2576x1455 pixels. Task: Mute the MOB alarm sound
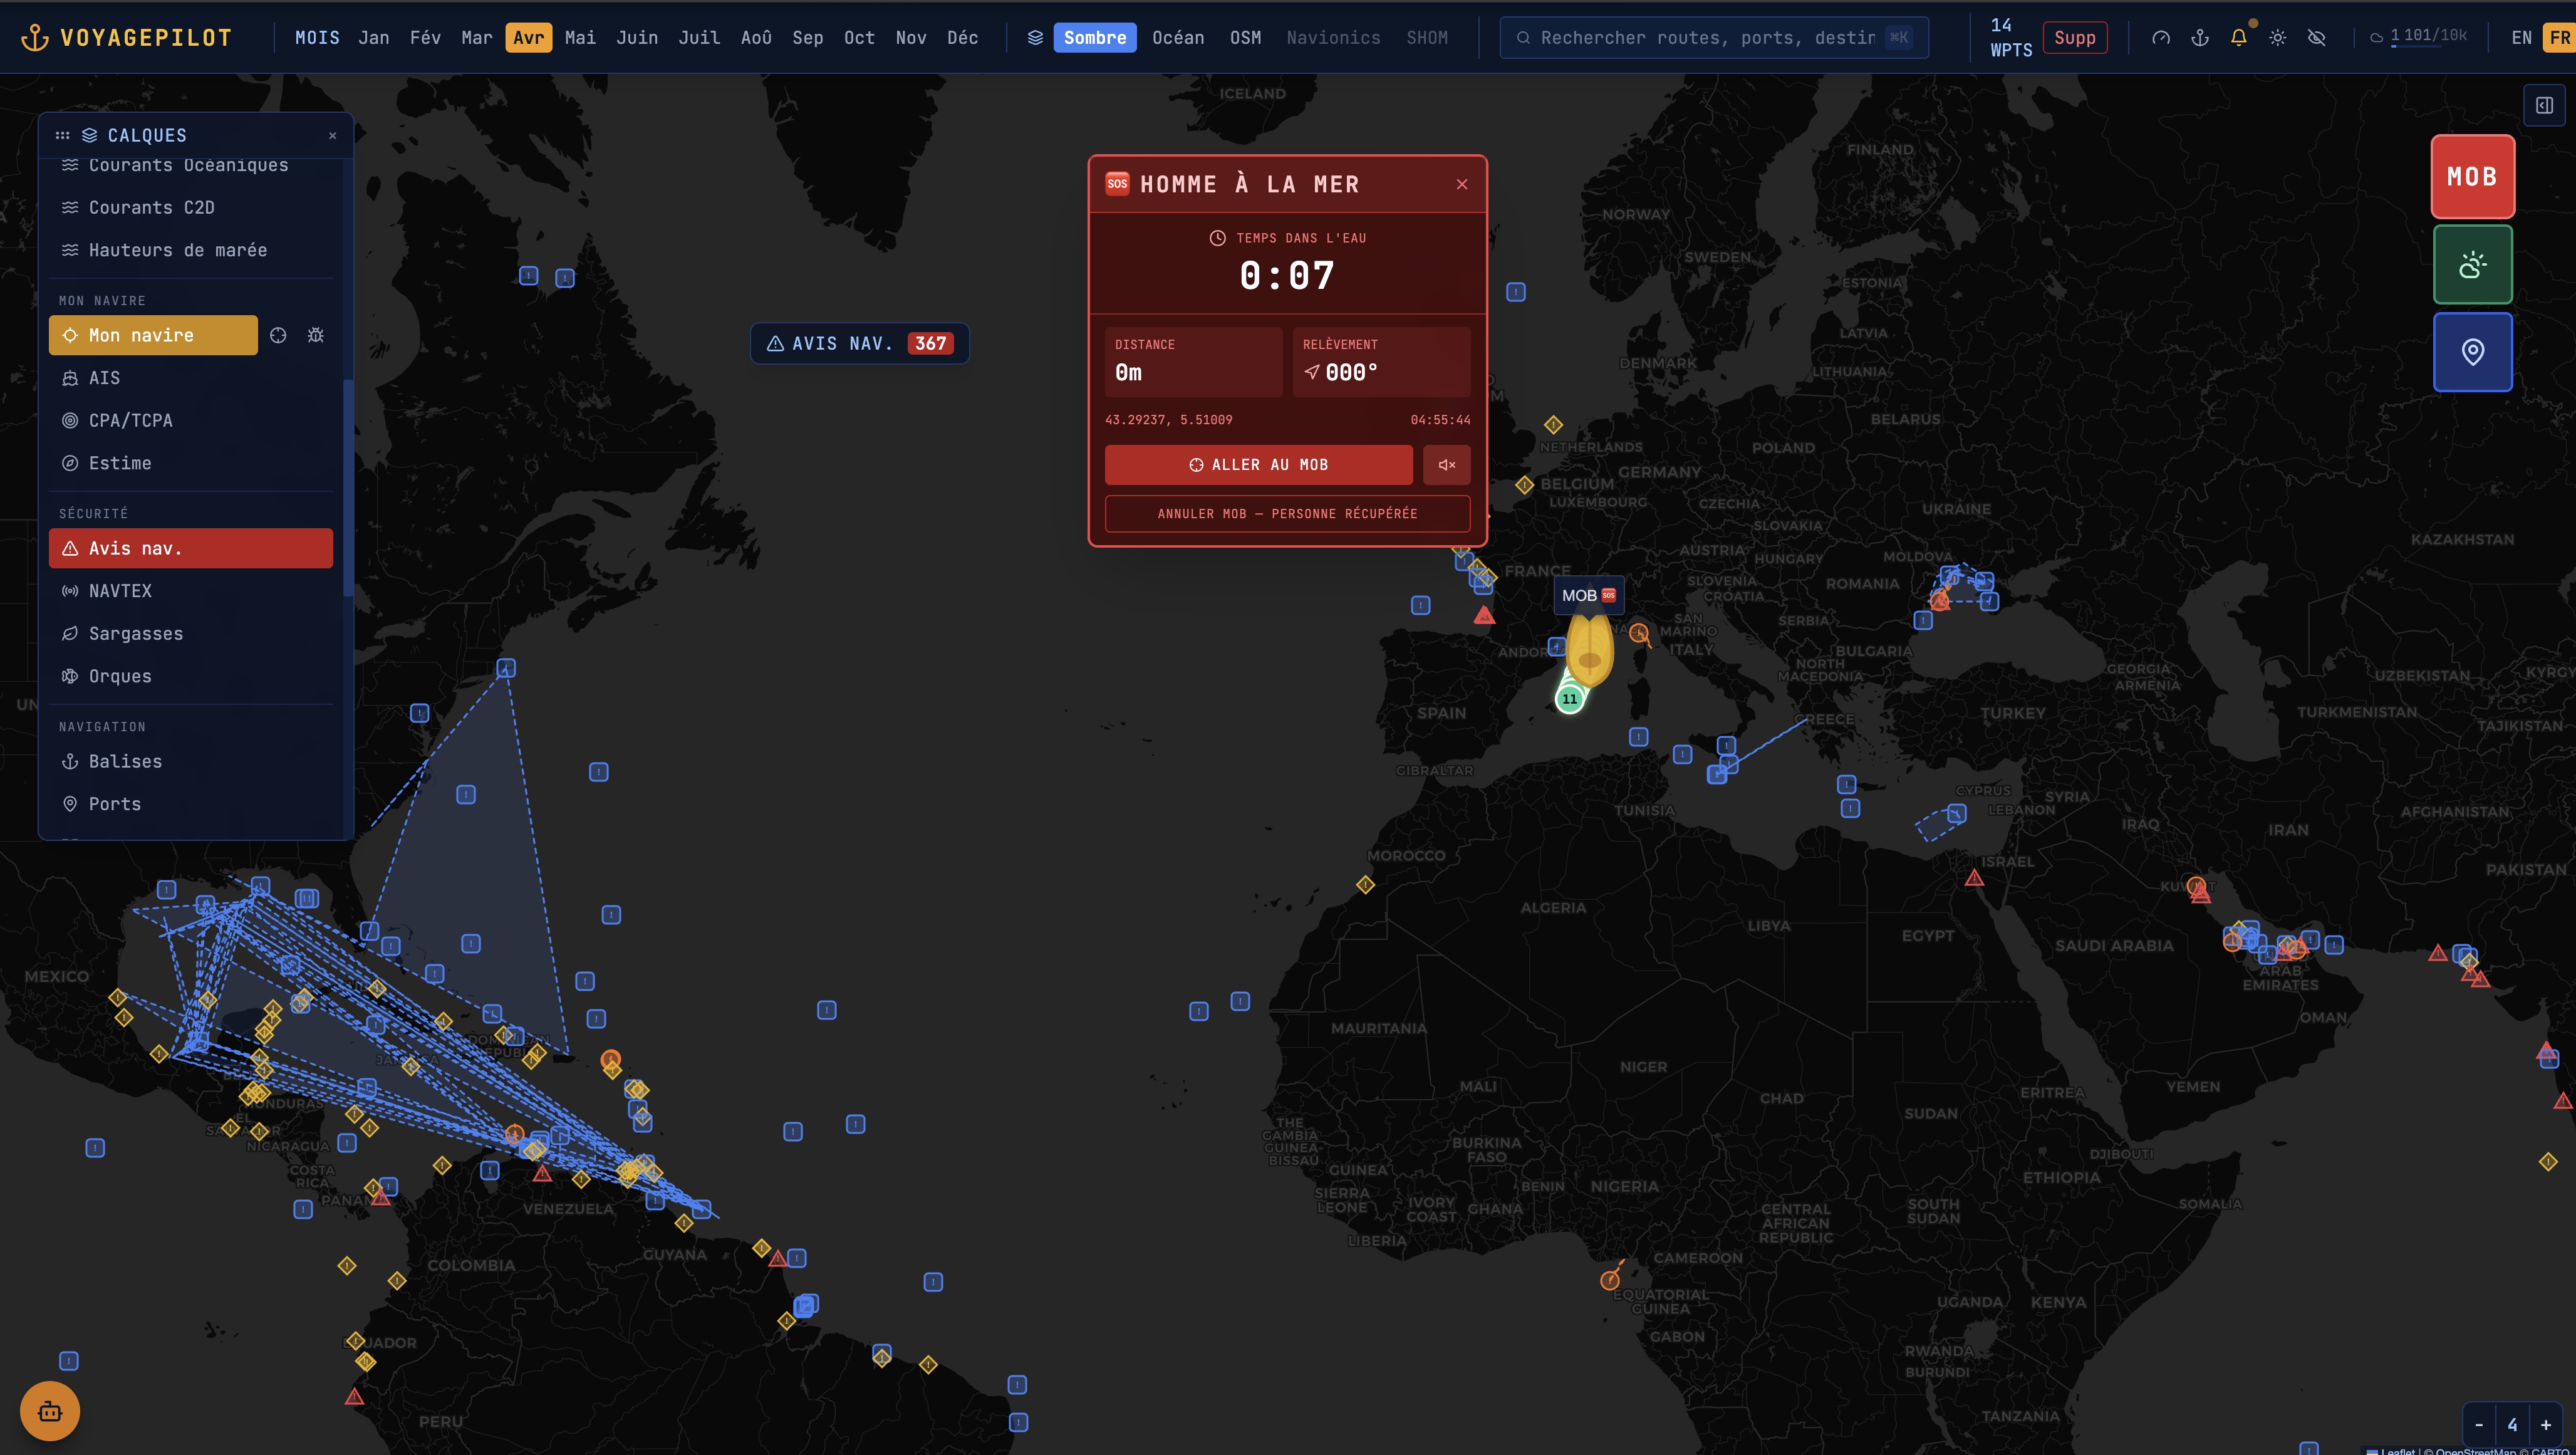coord(1446,465)
